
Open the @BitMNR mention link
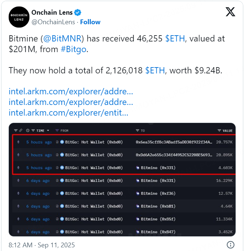62,39
